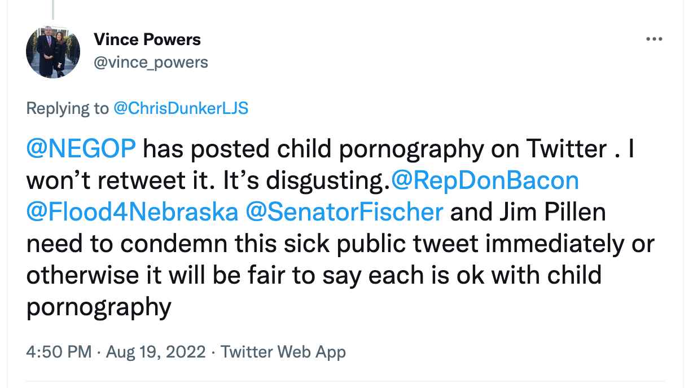Click the Aug 19, 2022 date

[156, 352]
